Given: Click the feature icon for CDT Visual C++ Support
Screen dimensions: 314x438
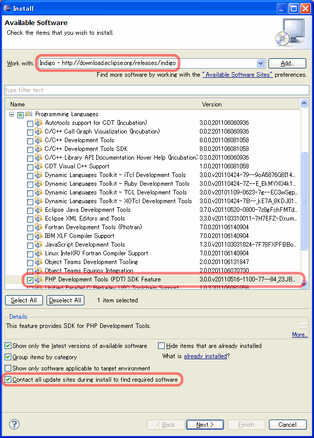Looking at the screenshot, I should tap(38, 166).
